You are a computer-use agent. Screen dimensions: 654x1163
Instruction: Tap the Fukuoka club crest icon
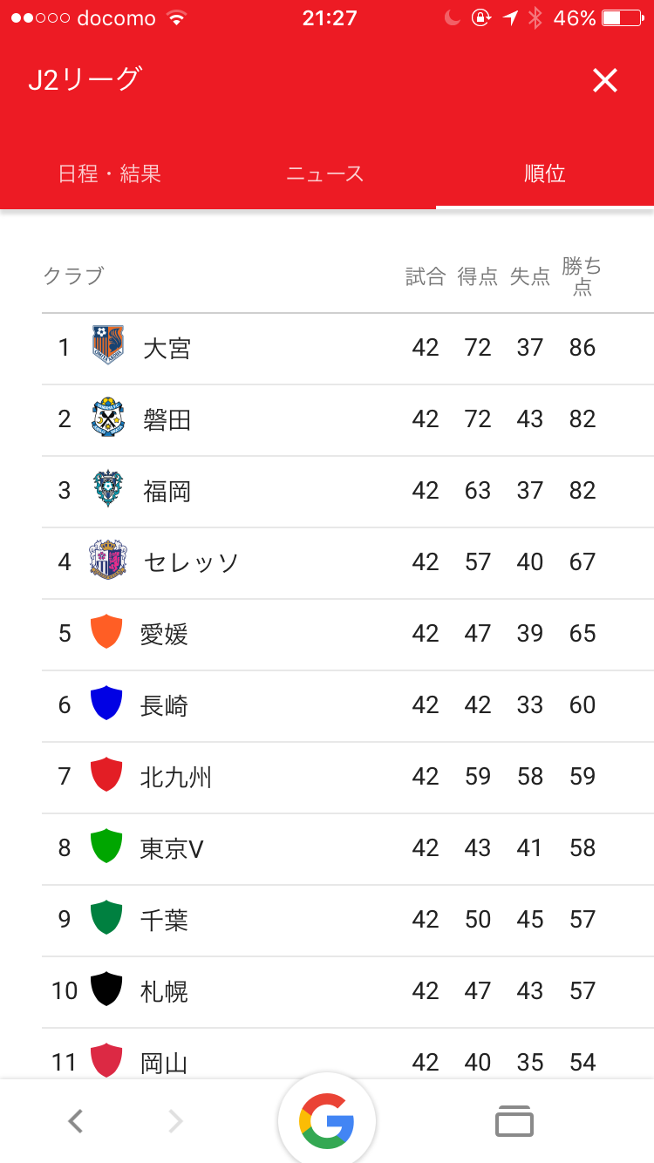tap(108, 491)
